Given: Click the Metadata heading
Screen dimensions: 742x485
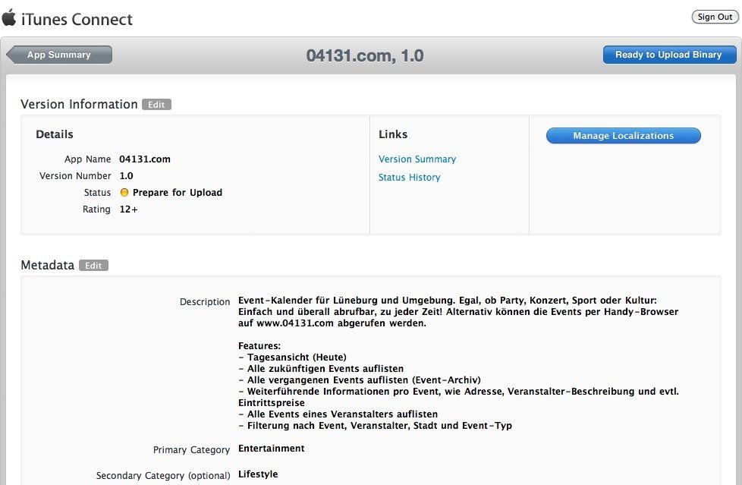Looking at the screenshot, I should (x=47, y=265).
